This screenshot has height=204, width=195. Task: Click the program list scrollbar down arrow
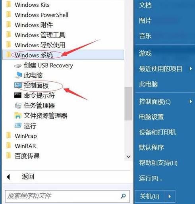[128, 157]
